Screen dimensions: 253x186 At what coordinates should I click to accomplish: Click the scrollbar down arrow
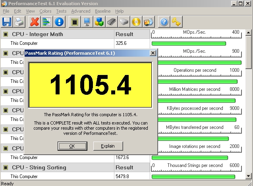point(249,176)
